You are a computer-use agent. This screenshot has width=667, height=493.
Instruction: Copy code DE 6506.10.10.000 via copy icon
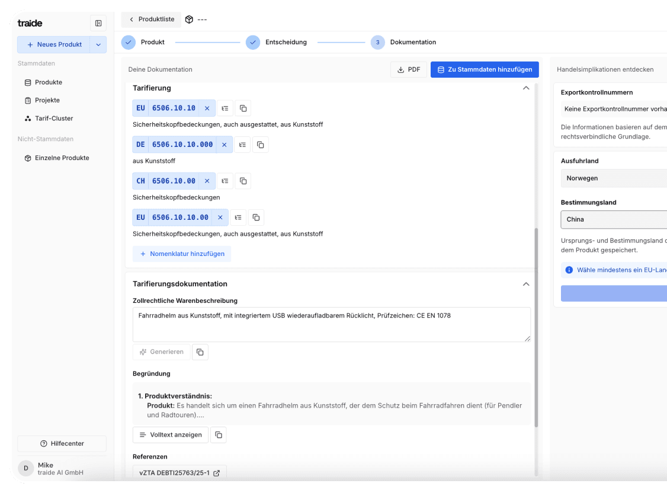(261, 144)
